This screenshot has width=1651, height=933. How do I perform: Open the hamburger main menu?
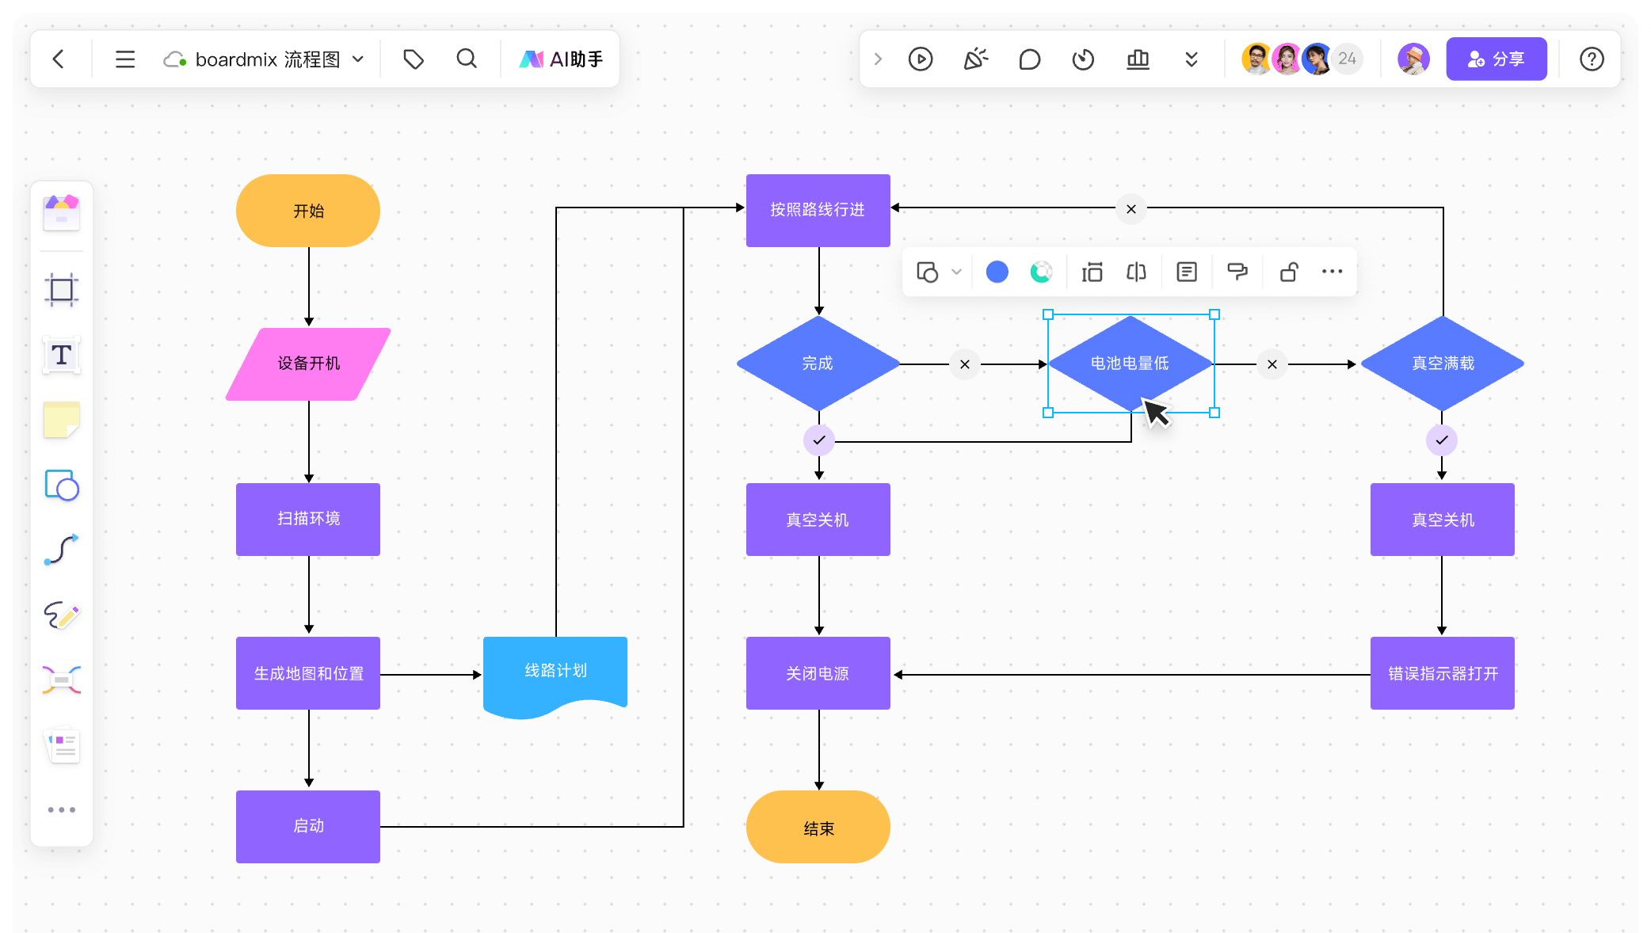[x=125, y=59]
